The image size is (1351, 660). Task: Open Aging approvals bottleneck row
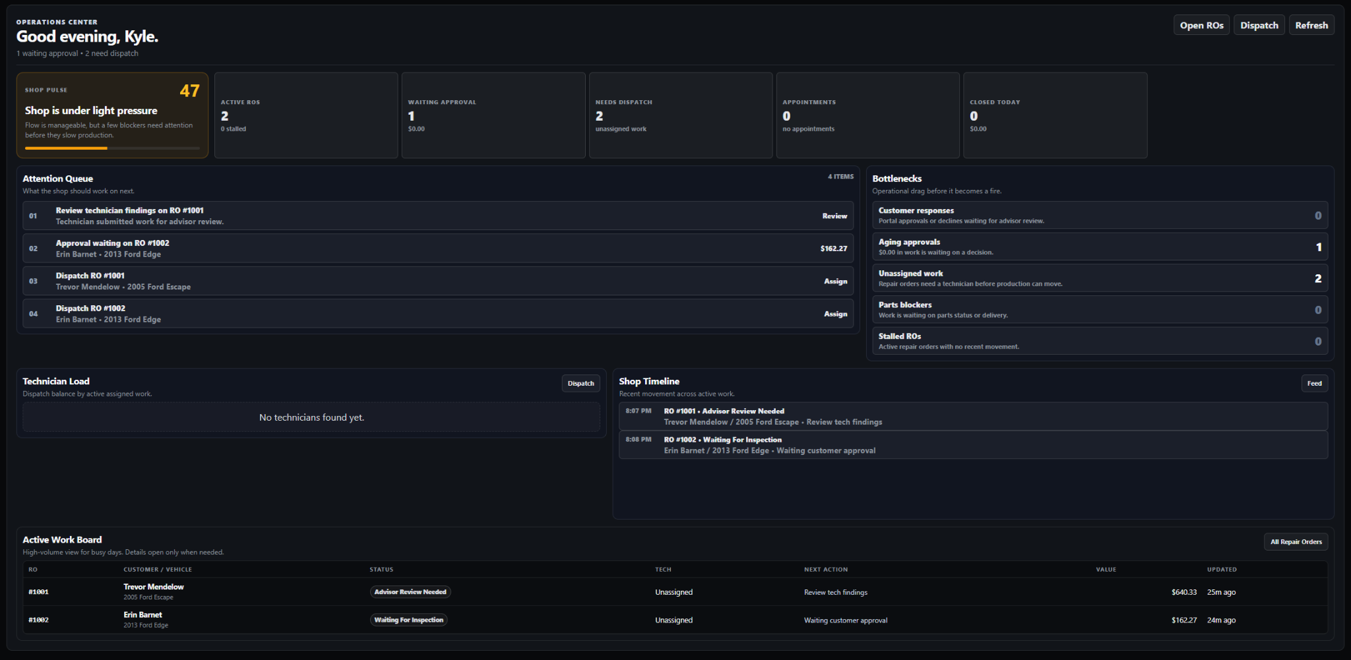(x=1100, y=247)
